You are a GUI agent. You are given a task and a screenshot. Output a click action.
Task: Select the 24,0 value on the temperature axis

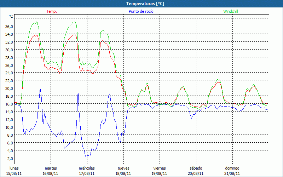[9, 73]
